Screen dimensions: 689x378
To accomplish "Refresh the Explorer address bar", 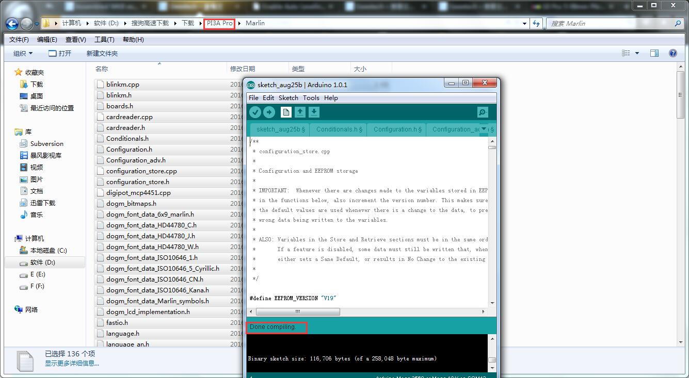I will click(x=536, y=24).
